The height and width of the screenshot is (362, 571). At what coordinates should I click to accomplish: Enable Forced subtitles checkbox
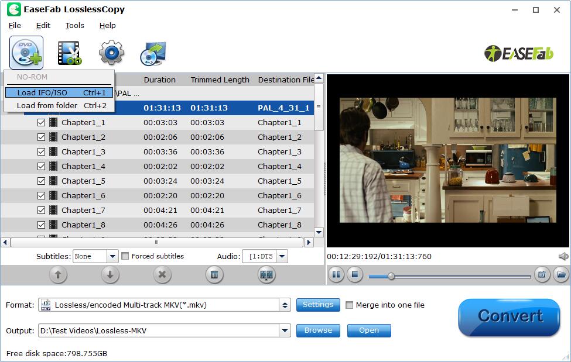click(125, 256)
